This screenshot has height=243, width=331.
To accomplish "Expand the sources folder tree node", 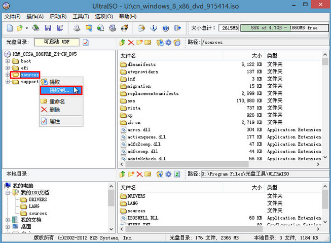I will [8, 75].
